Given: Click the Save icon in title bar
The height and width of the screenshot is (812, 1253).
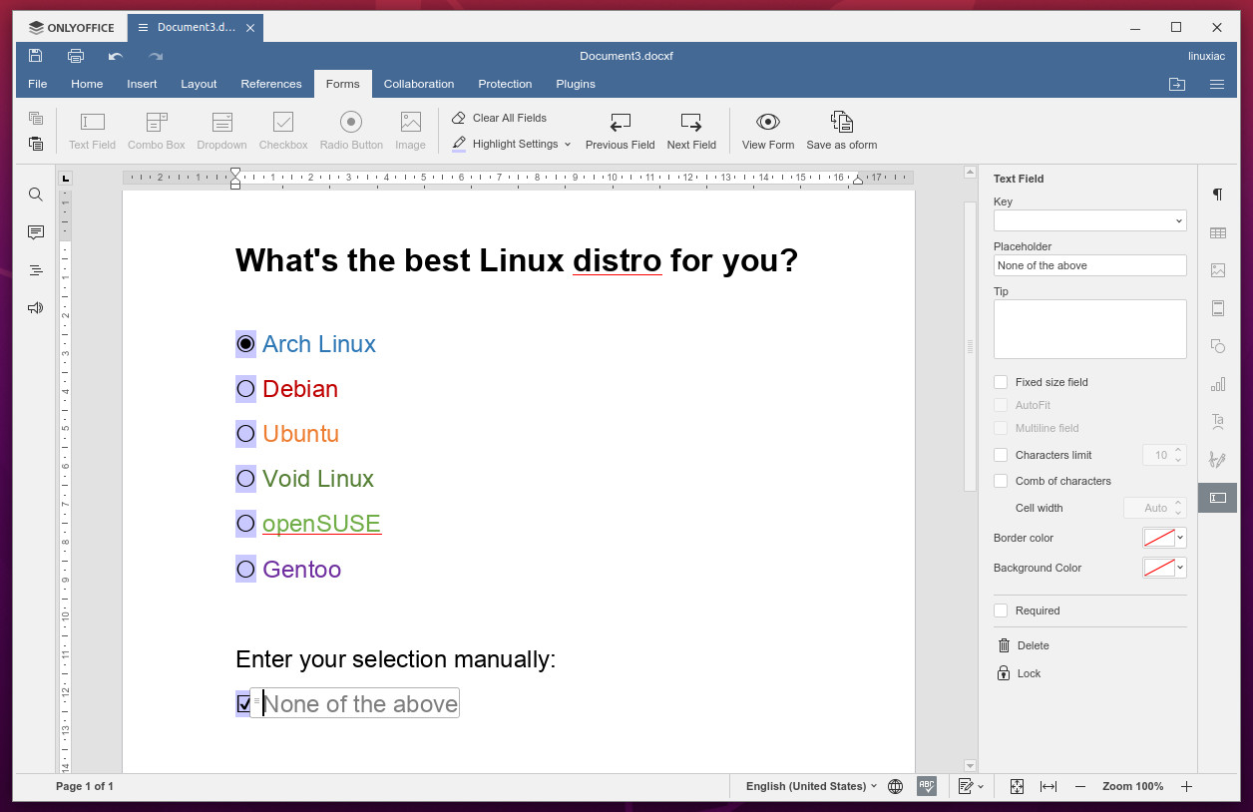Looking at the screenshot, I should click(36, 56).
